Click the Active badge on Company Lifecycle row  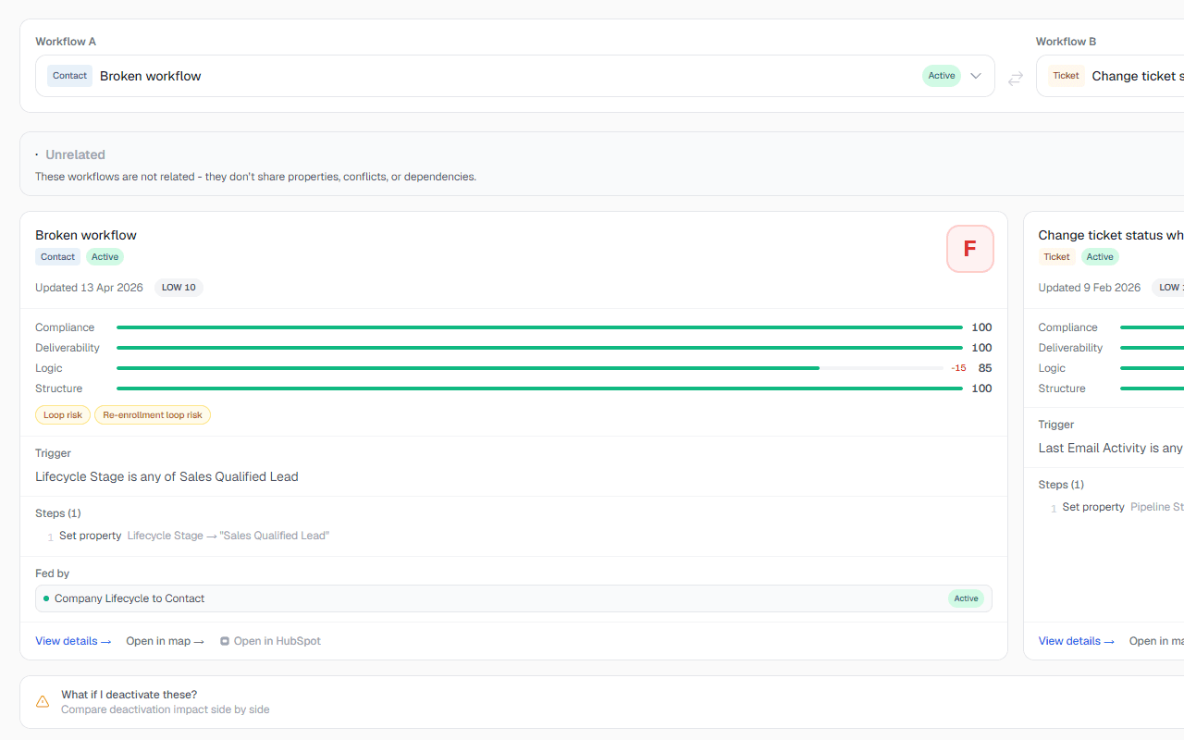pos(966,598)
